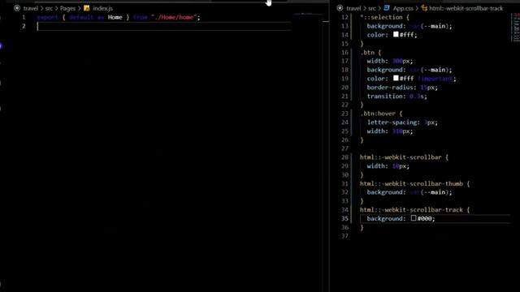
Task: Click line number 28 in App.css gutter
Action: pos(344,157)
